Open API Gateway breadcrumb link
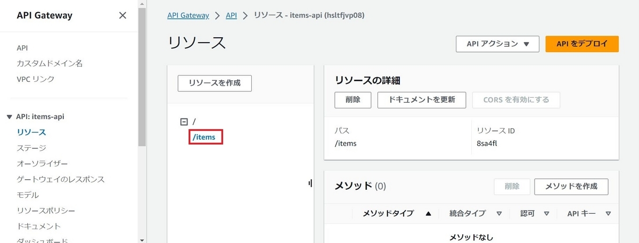This screenshot has width=639, height=243. click(188, 15)
